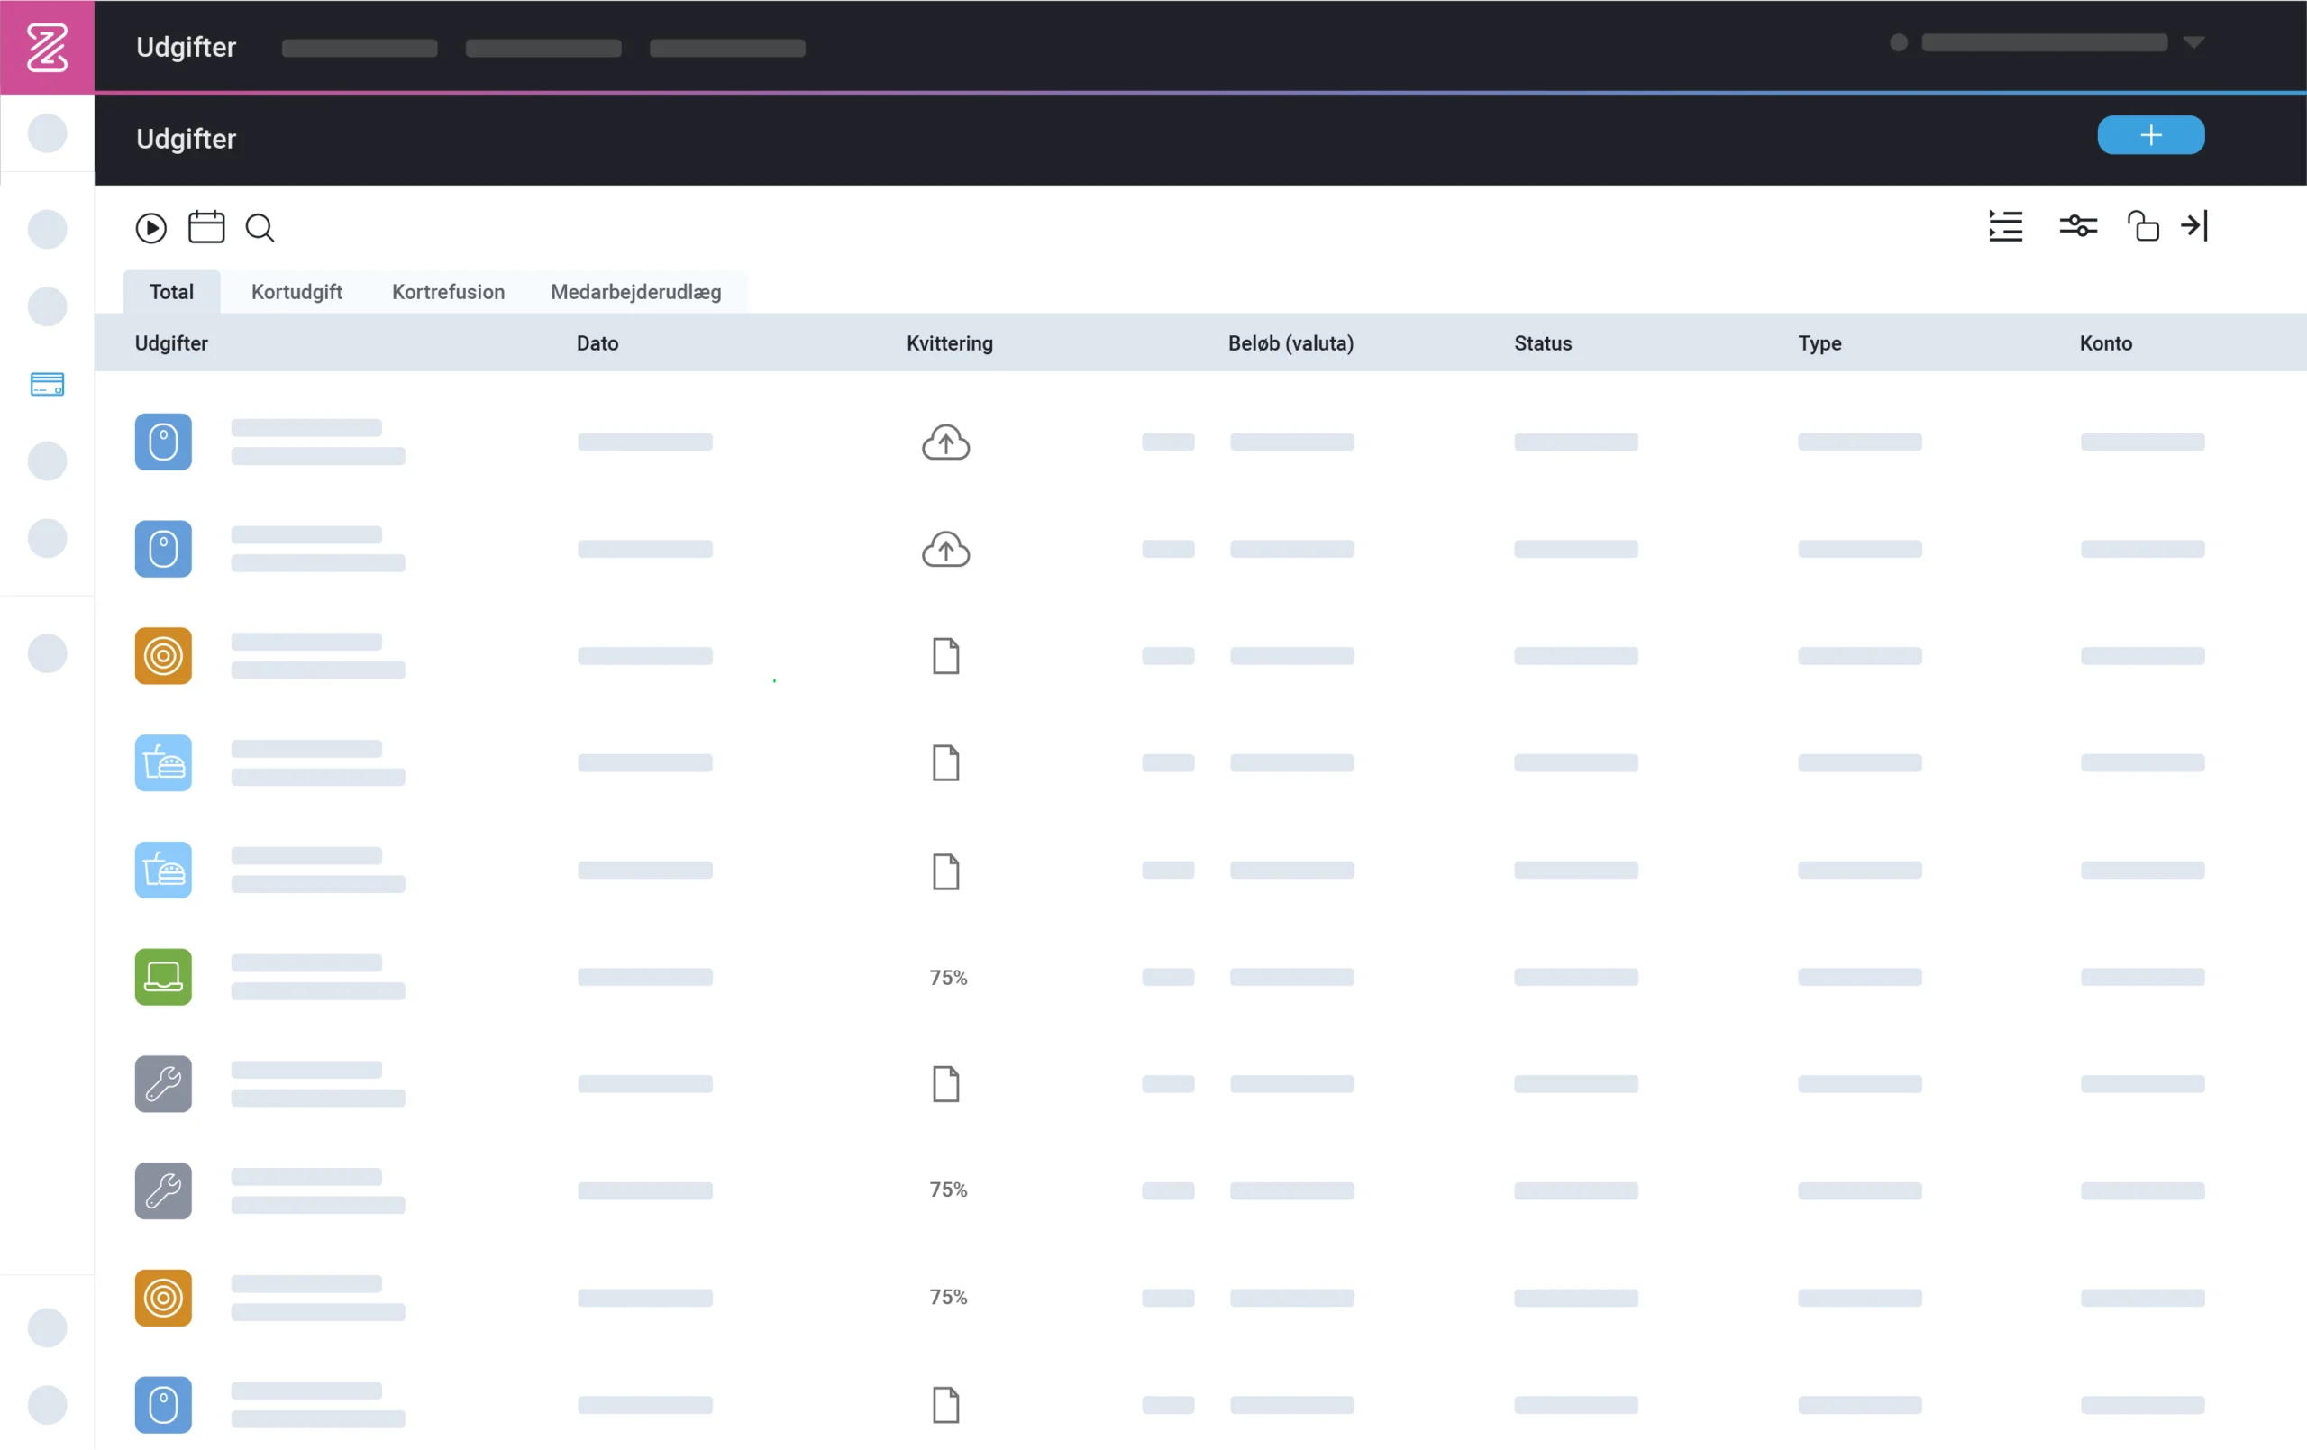Image resolution: width=2307 pixels, height=1450 pixels.
Task: Expand the user account dropdown arrow
Action: [2194, 43]
